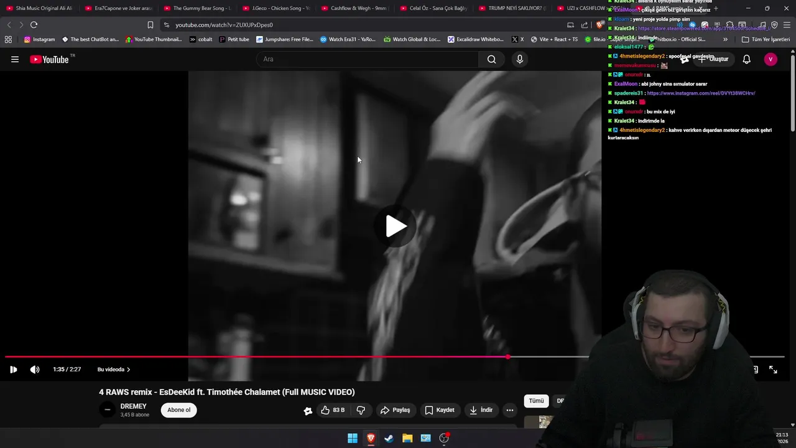
Task: Open Brave browser in the taskbar
Action: [x=371, y=438]
